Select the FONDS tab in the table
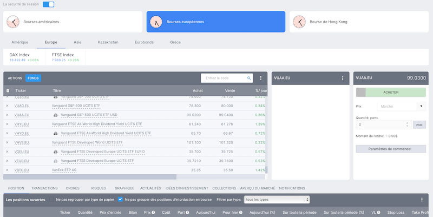 click(33, 78)
